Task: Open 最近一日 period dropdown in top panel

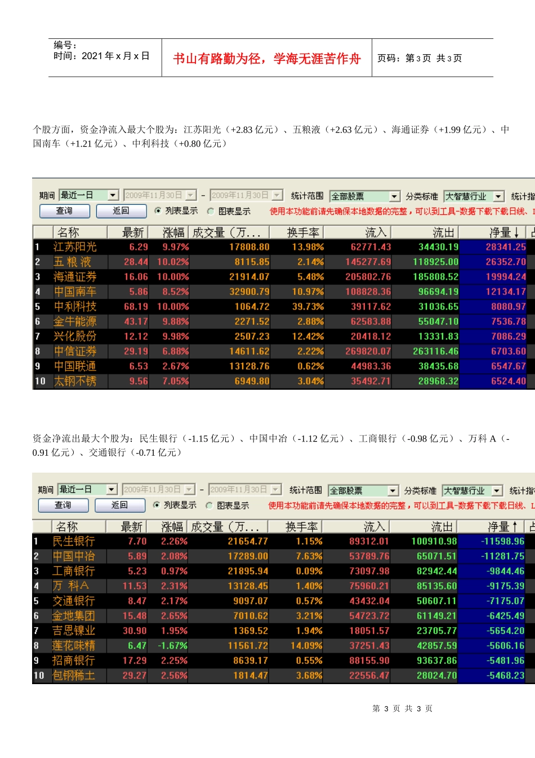Action: click(x=113, y=195)
